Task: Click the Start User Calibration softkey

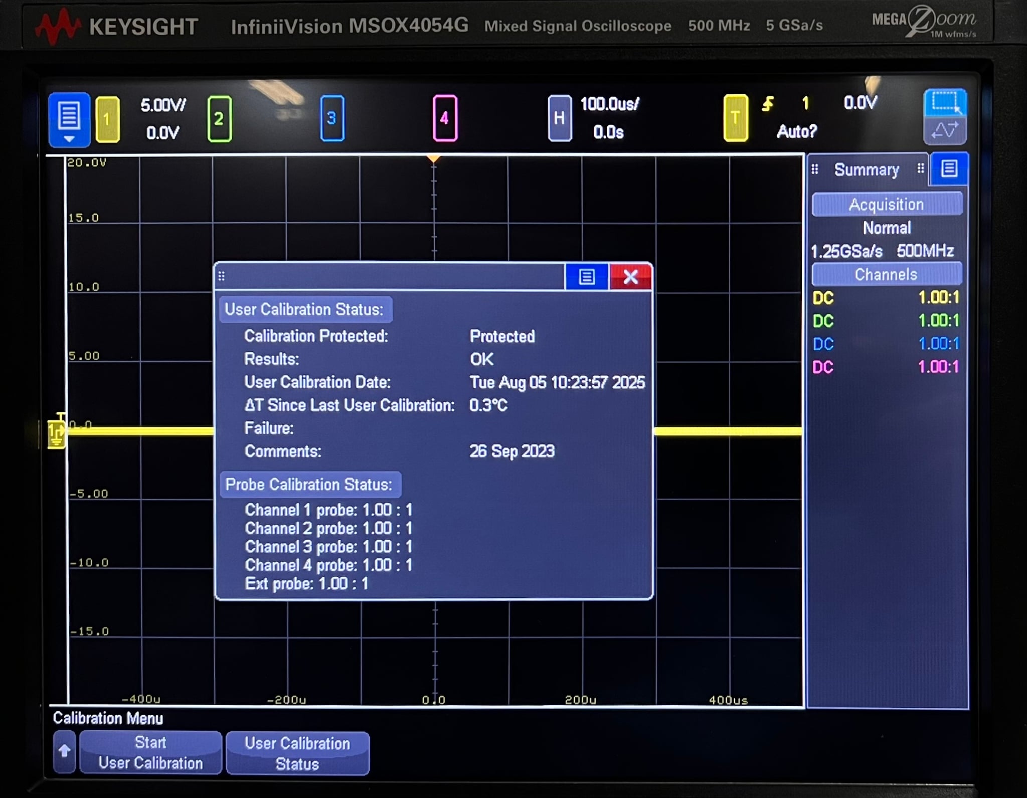Action: 150,752
